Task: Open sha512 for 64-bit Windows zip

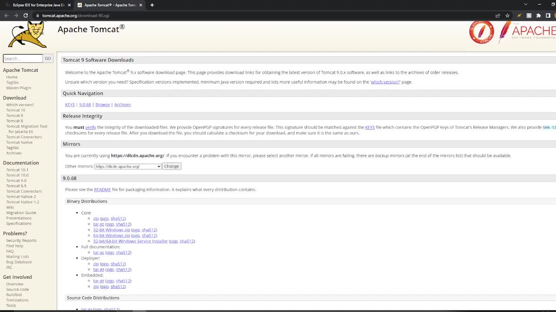Action: (x=149, y=236)
